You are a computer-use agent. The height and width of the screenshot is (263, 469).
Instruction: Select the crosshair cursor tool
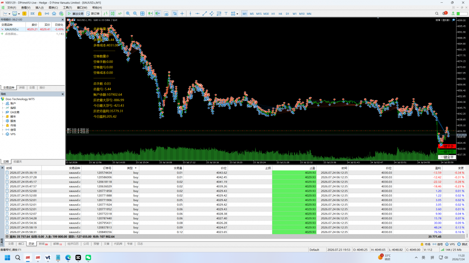(x=182, y=14)
